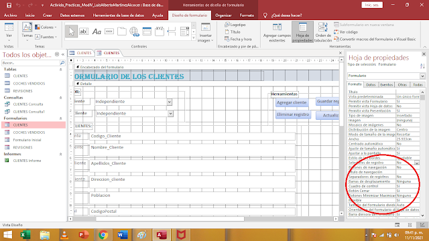
Task: Open the Ver view switcher button
Action: tap(9, 31)
